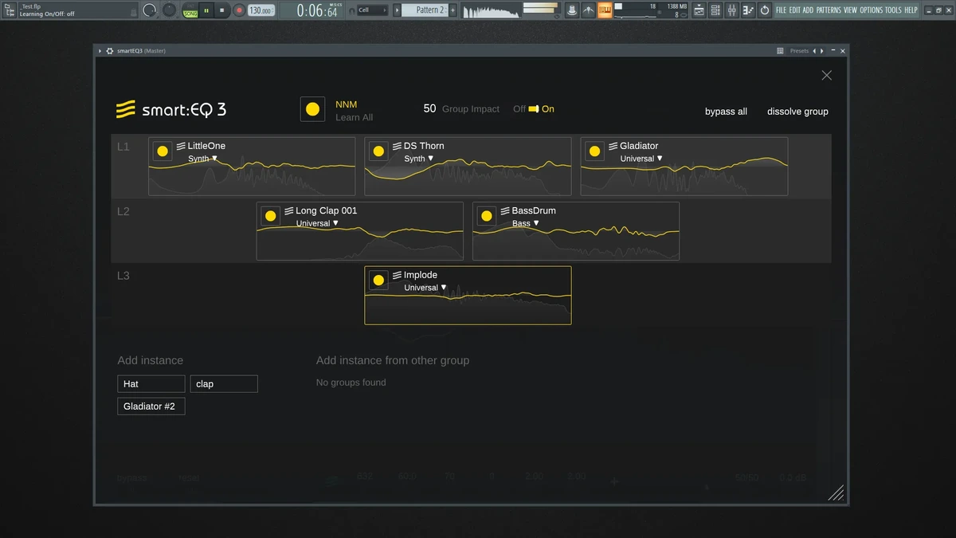Screen dimensions: 956x538
Task: Open the Cell snap dropdown
Action: point(372,10)
